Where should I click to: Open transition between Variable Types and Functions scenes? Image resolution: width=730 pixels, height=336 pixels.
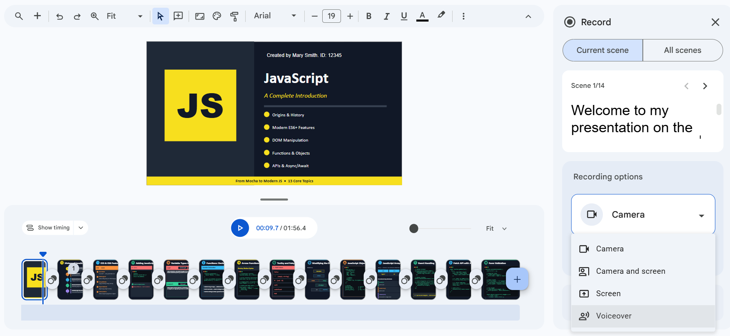tap(194, 280)
